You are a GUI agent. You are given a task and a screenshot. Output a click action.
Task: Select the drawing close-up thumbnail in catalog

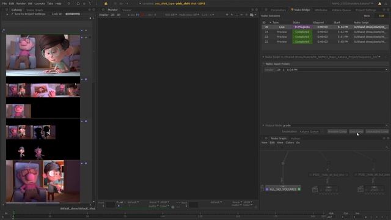coord(42,90)
